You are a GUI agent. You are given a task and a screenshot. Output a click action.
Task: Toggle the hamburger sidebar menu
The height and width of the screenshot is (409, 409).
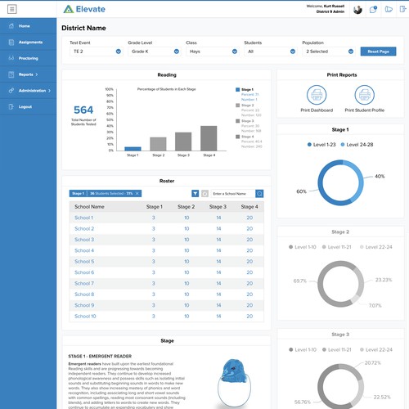(11, 9)
